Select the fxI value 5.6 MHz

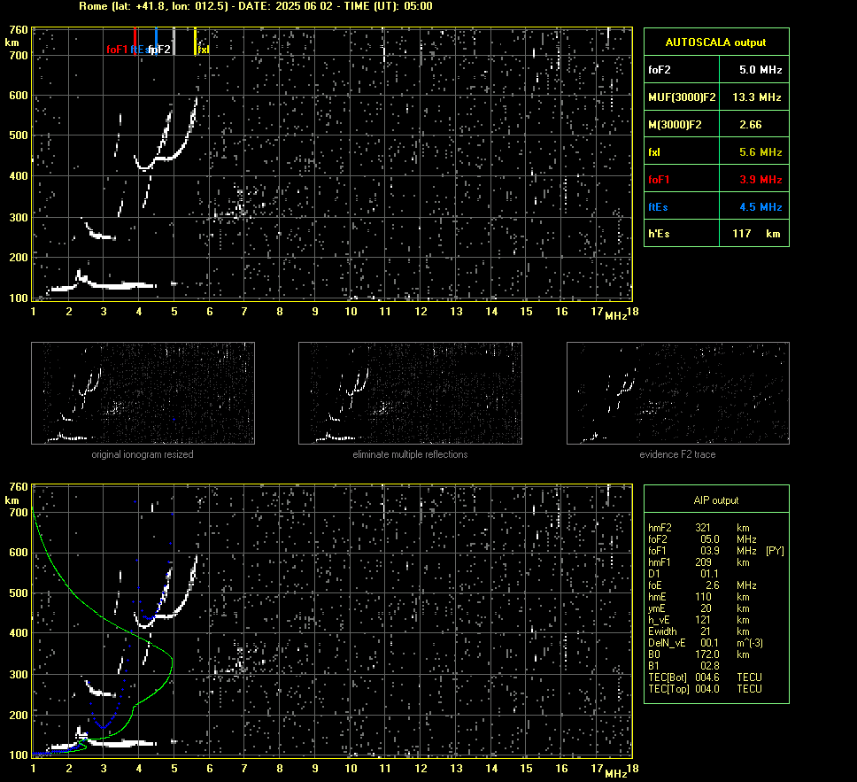pyautogui.click(x=760, y=152)
